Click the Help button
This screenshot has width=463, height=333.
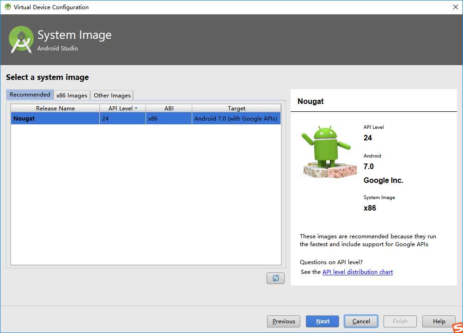click(439, 321)
